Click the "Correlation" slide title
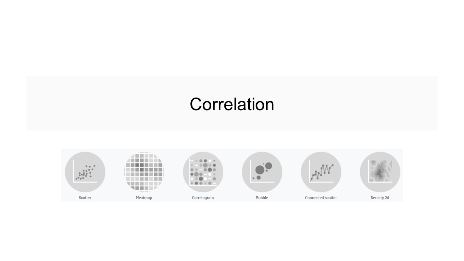The height and width of the screenshot is (261, 464). click(232, 104)
